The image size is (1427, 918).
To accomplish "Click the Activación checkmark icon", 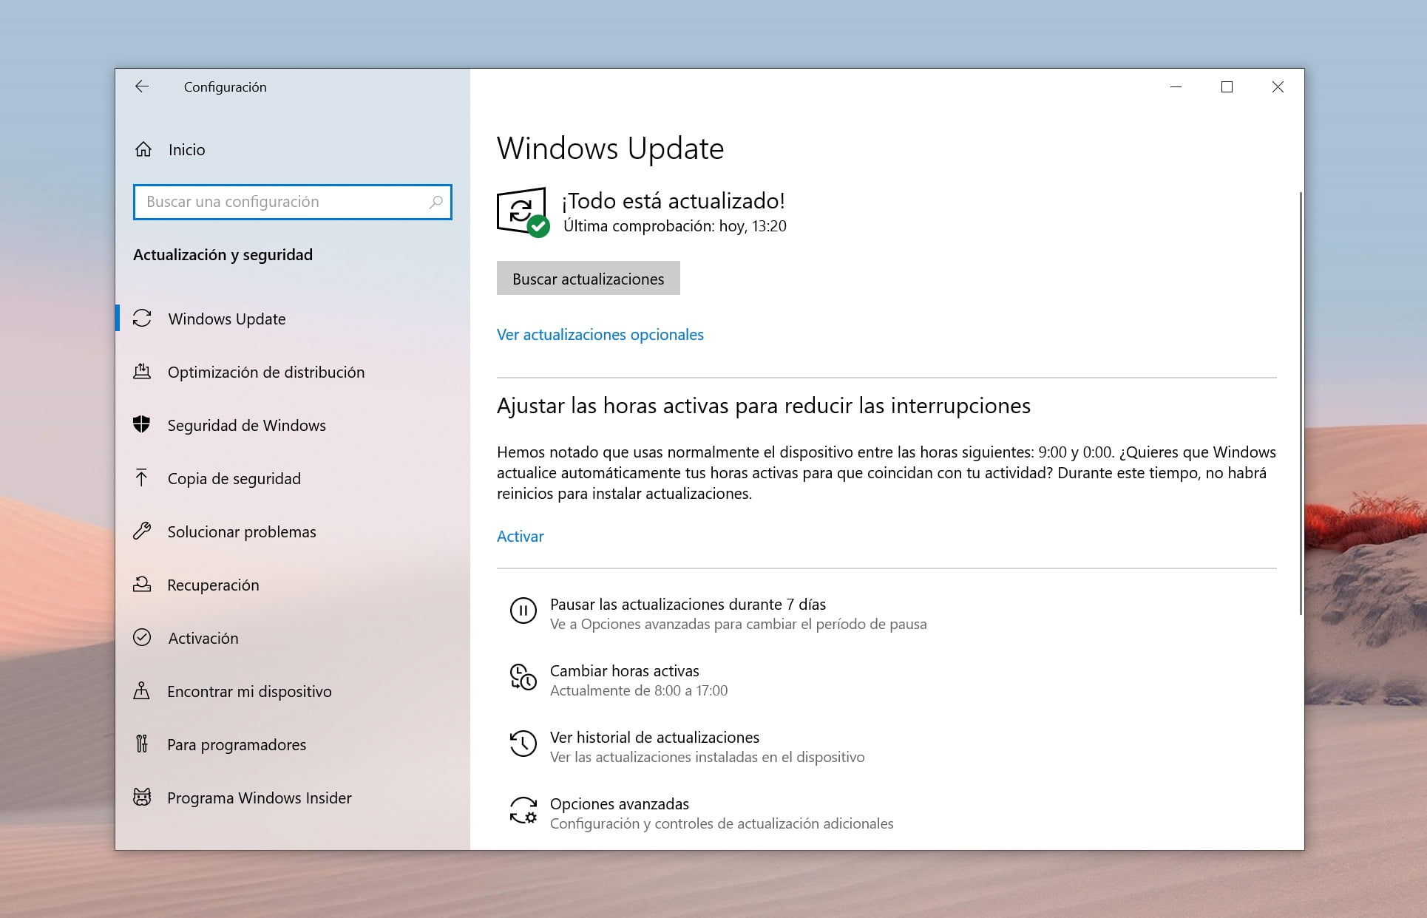I will (x=143, y=637).
